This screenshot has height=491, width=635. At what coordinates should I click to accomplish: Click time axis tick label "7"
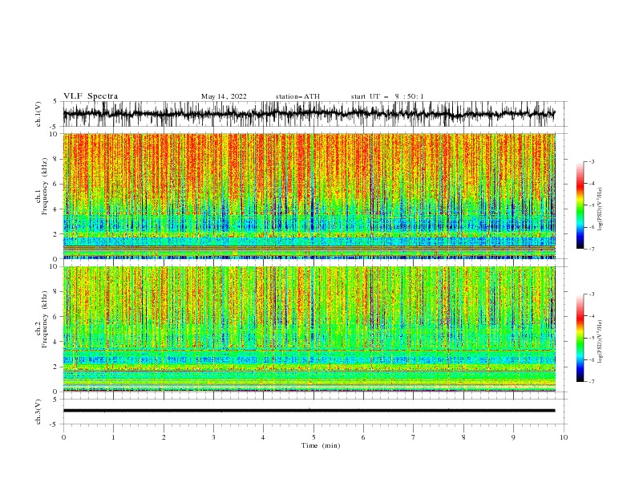click(414, 437)
